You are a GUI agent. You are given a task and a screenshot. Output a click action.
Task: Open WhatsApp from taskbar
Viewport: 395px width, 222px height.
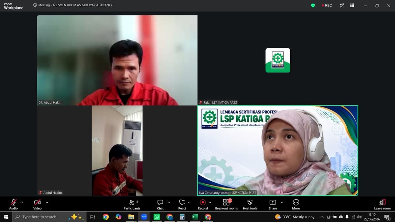click(157, 217)
